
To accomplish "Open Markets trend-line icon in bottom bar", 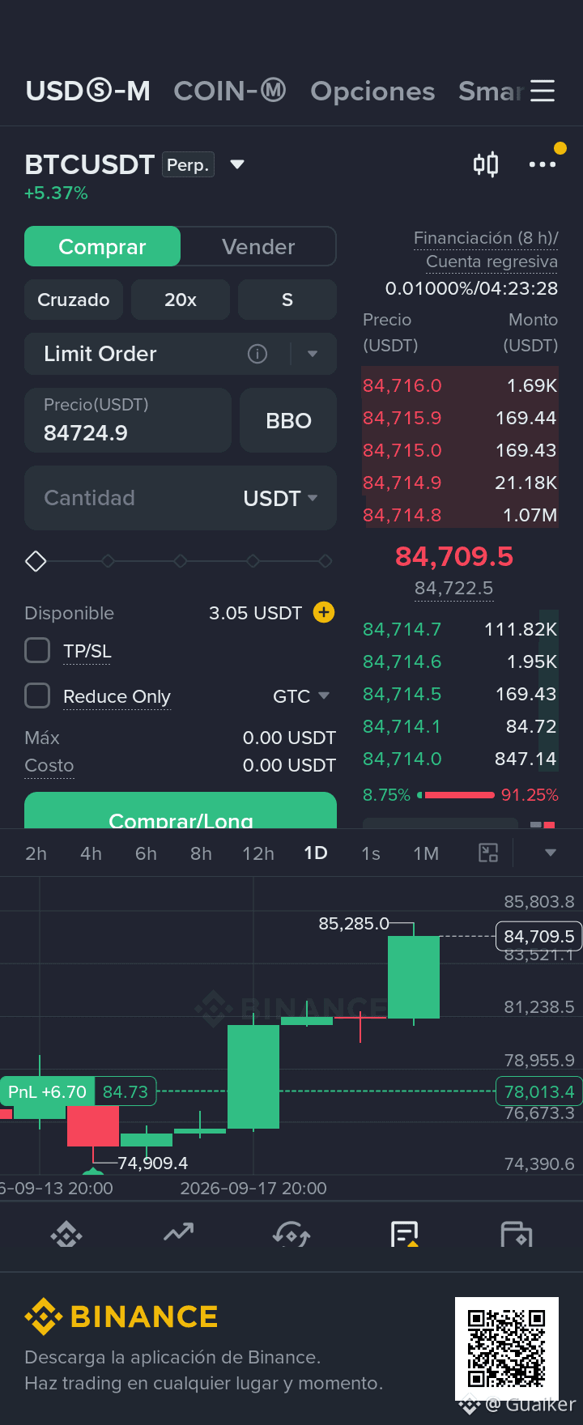I will [x=178, y=1233].
